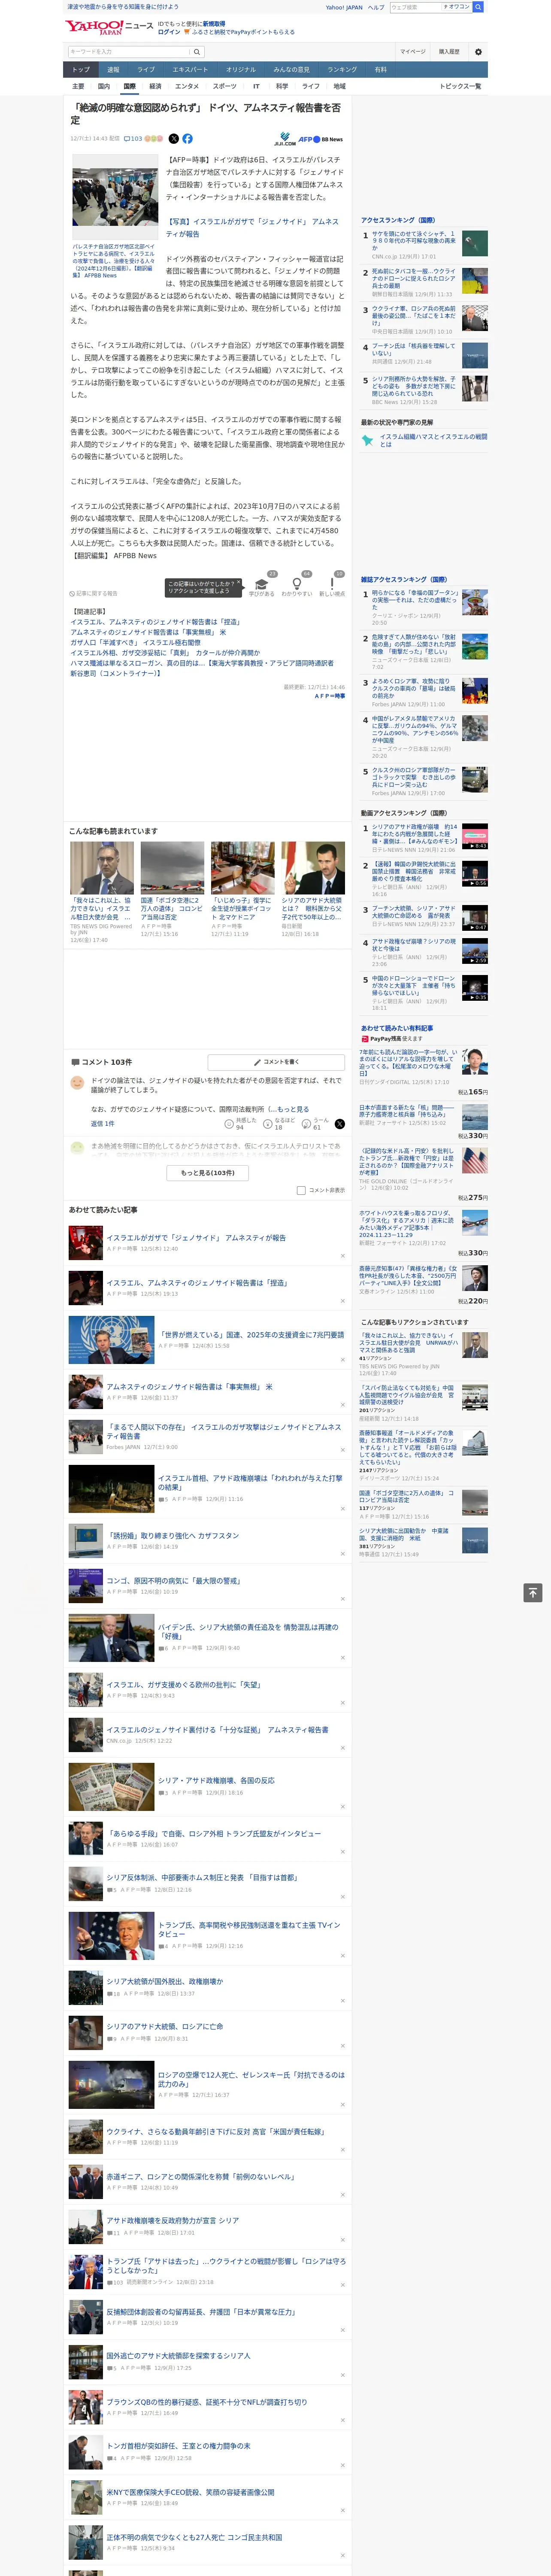Open the 国際 category tab
The width and height of the screenshot is (551, 2576).
pyautogui.click(x=129, y=86)
